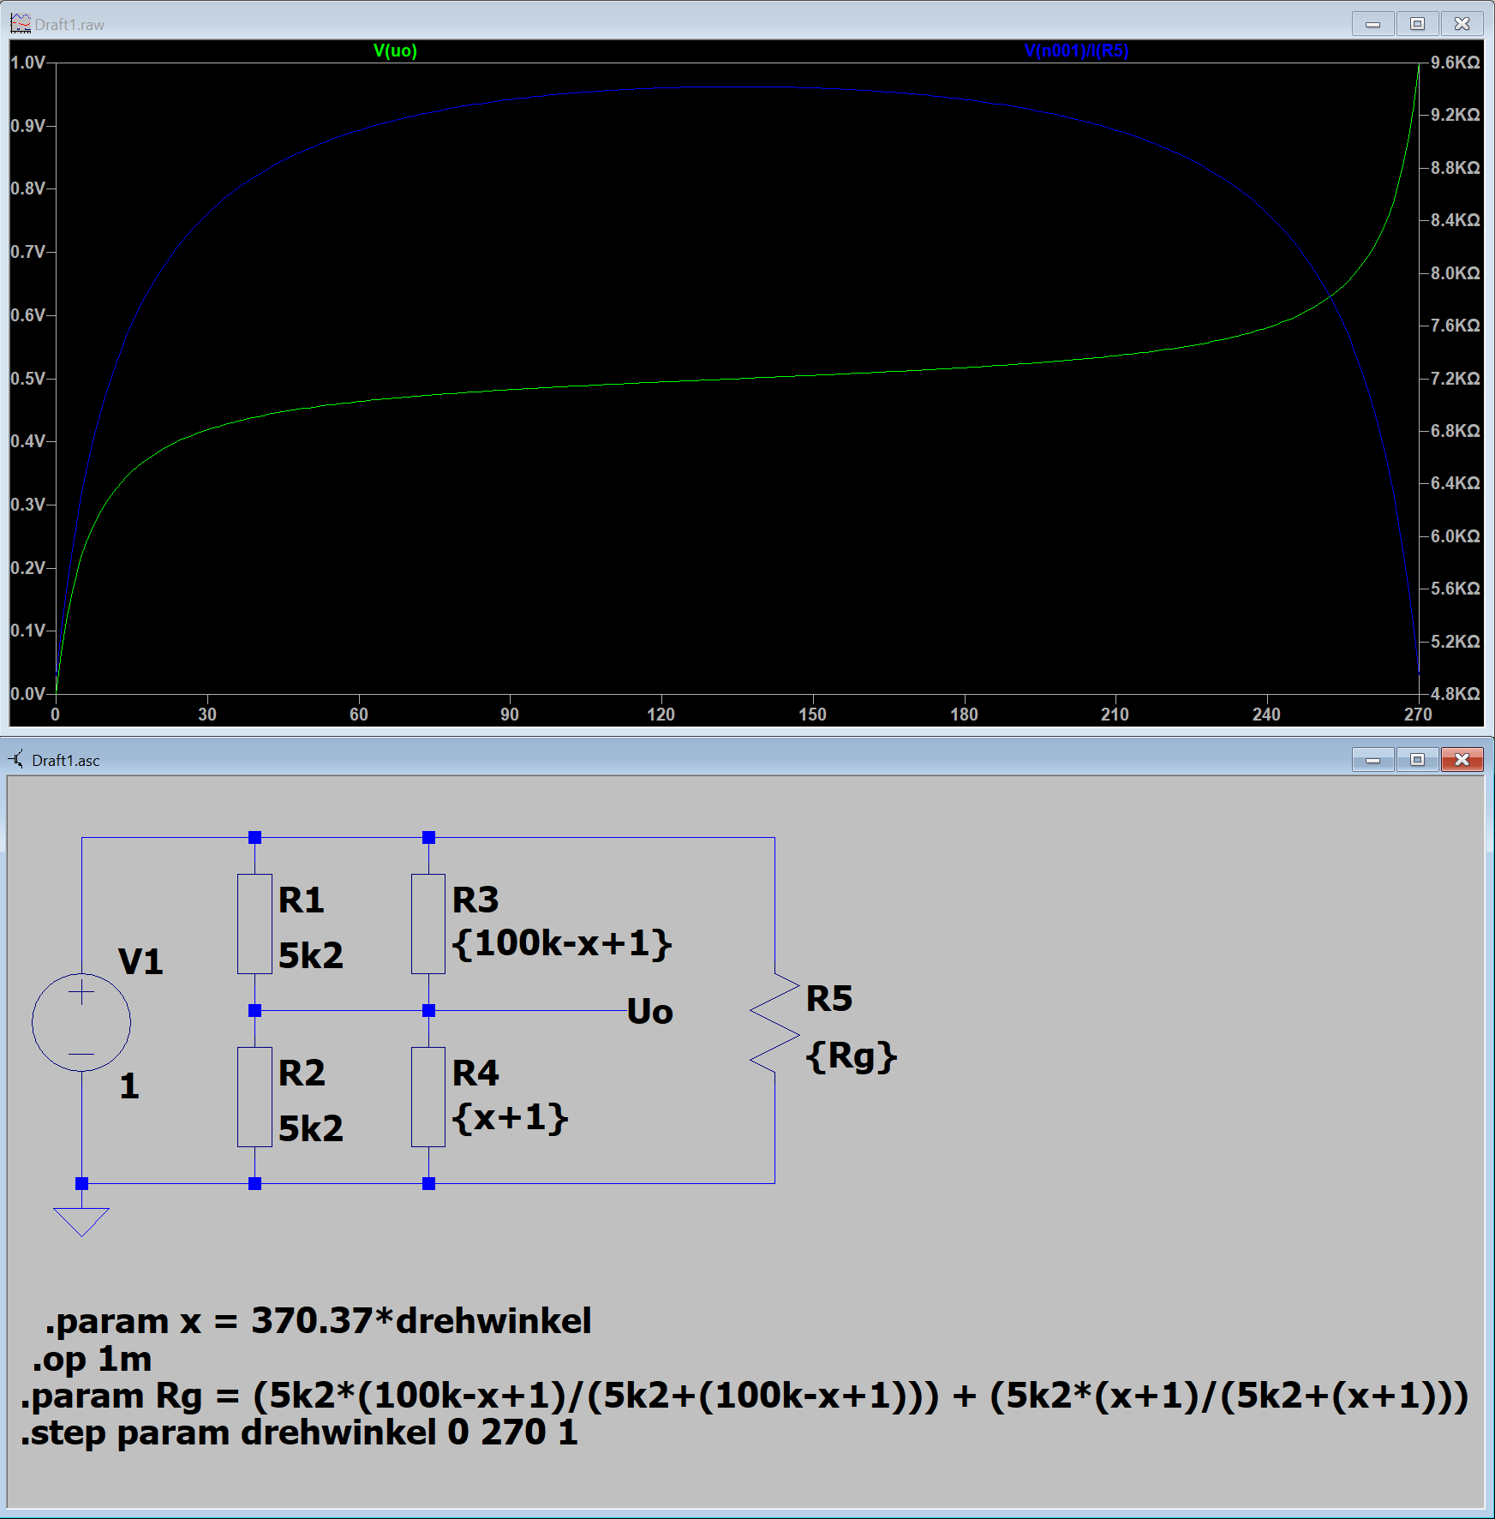
Task: Click the R2 reference label
Action: click(x=302, y=1073)
